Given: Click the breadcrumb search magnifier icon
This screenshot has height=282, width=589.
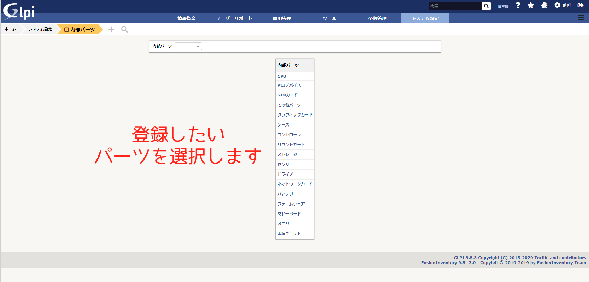Looking at the screenshot, I should point(124,29).
